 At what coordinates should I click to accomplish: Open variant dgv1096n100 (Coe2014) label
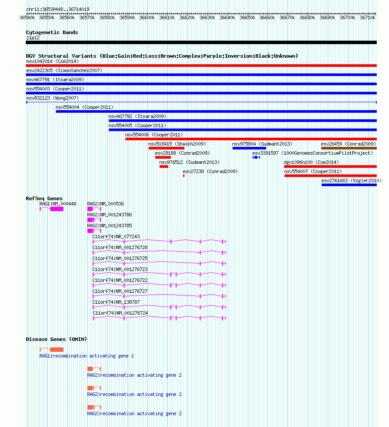point(311,162)
